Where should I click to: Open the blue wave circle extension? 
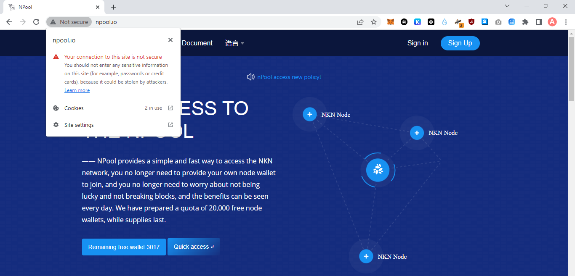[512, 22]
